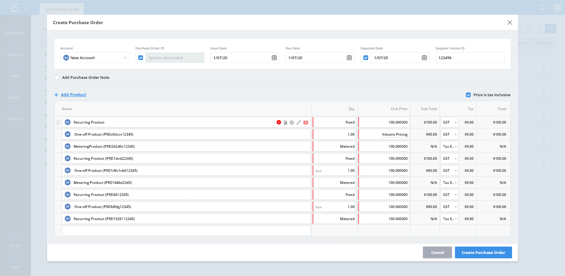Expand GST tax dropdown on first Recurring Product row
Image resolution: width=565 pixels, height=276 pixels.
click(x=449, y=122)
